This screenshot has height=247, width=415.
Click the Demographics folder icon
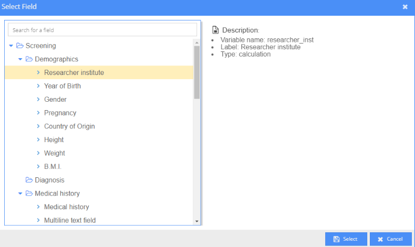point(29,59)
